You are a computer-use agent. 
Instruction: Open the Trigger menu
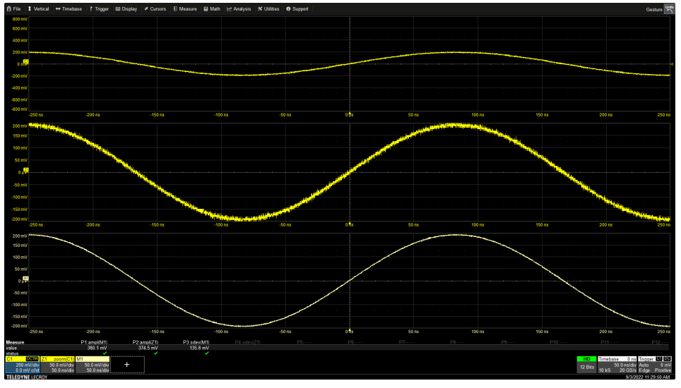99,8
